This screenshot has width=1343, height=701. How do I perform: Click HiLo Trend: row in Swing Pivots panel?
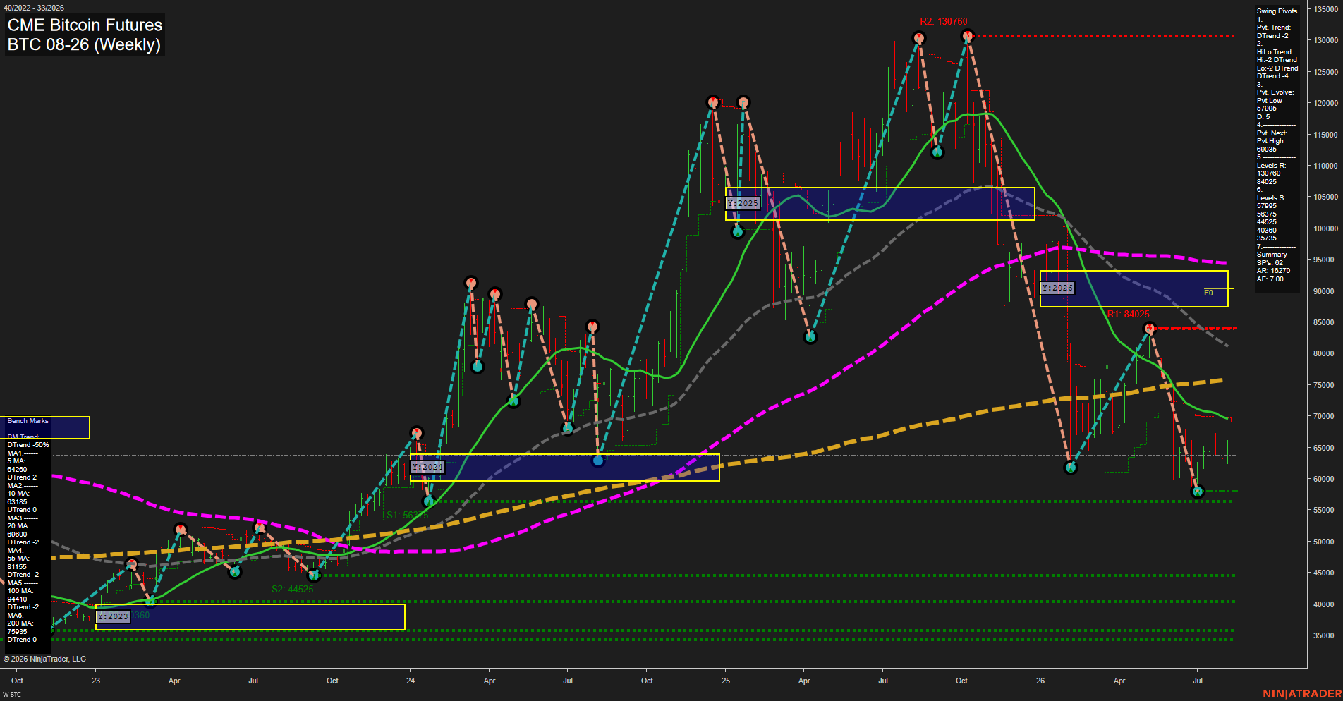(1275, 52)
